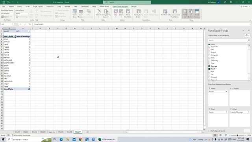
Task: Click the Windows Start button
Action: tap(3, 139)
